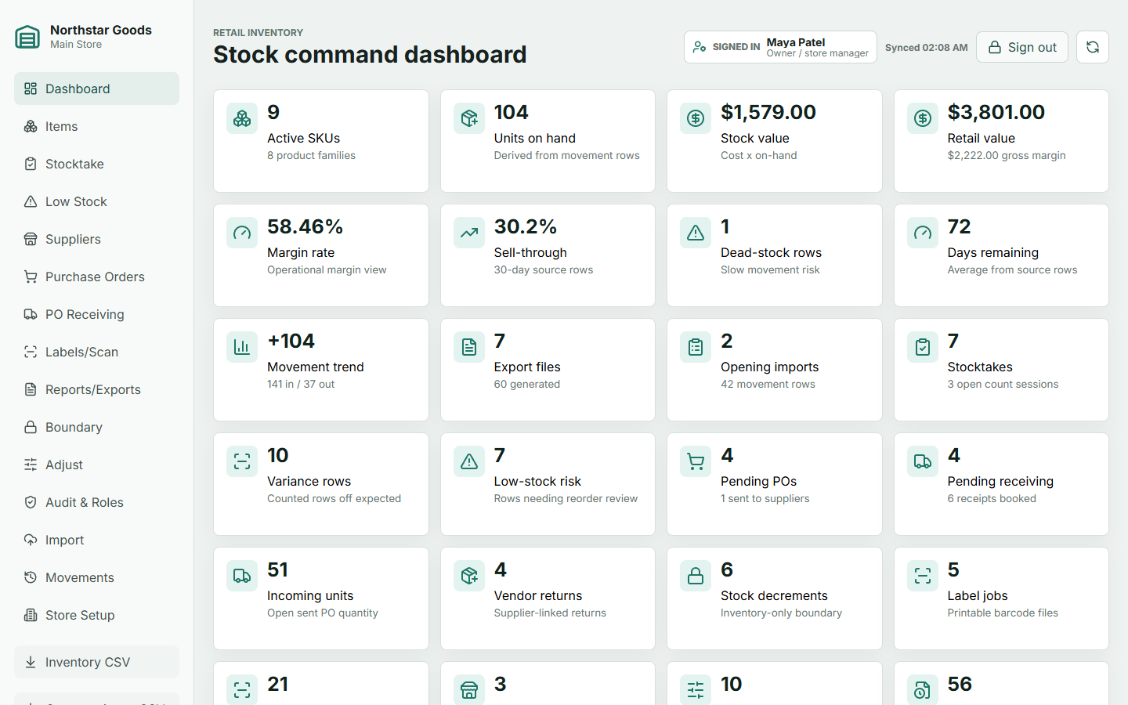Download the Inventory CSV
The image size is (1128, 705).
click(96, 662)
